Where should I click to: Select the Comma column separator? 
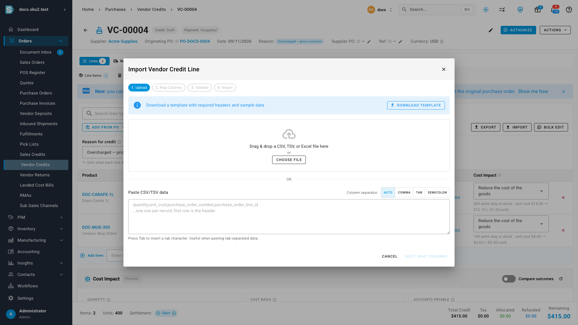pyautogui.click(x=404, y=193)
